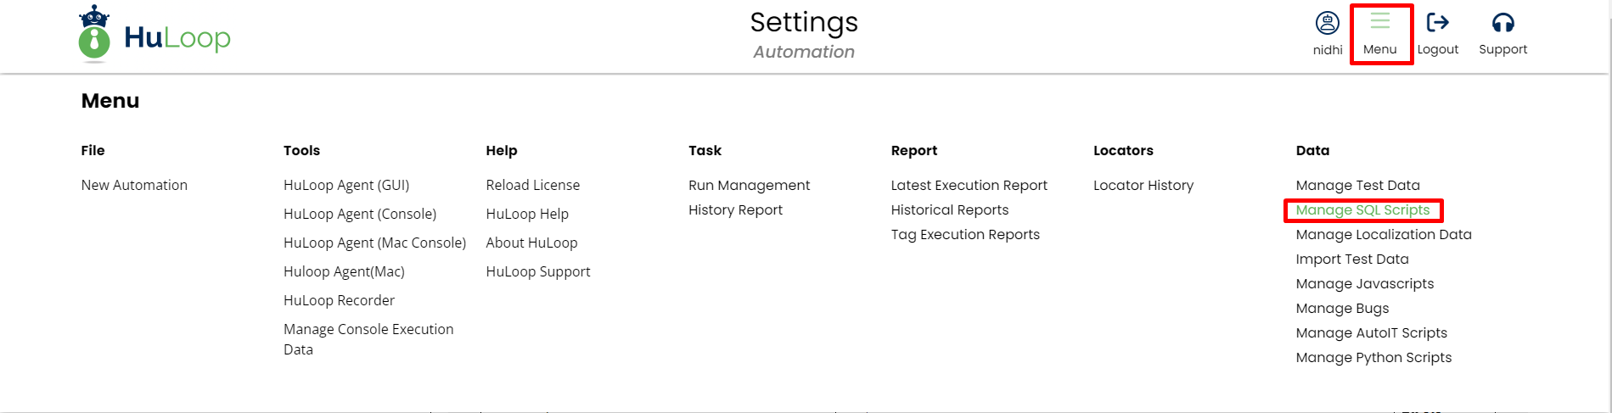
Task: Launch HuLoop Recorder from Tools
Action: click(x=339, y=300)
